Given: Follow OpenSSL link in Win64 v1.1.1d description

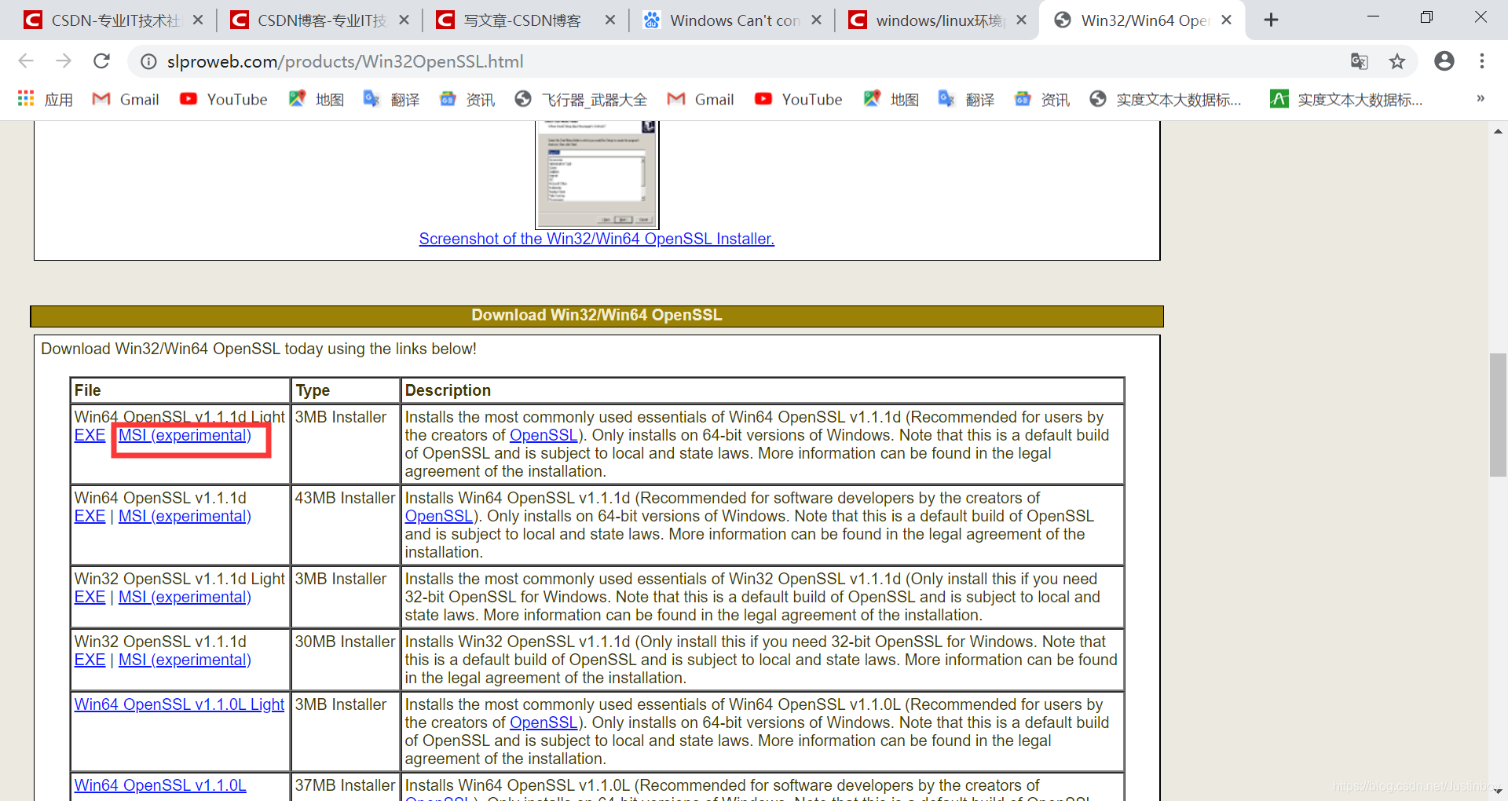Looking at the screenshot, I should (x=439, y=516).
